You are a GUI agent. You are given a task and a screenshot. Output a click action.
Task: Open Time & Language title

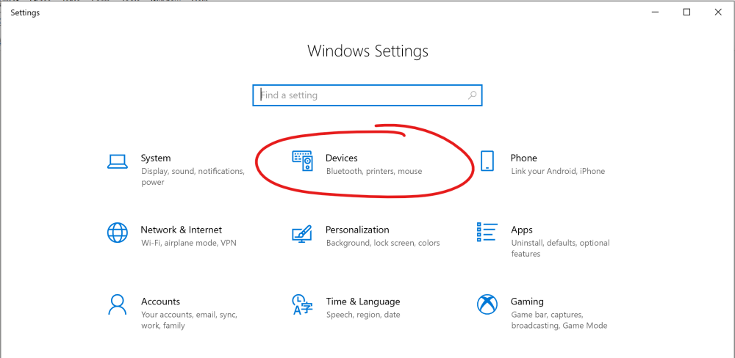pyautogui.click(x=363, y=302)
